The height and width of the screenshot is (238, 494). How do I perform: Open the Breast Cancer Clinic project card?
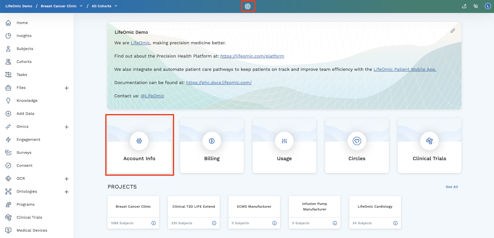point(133,212)
